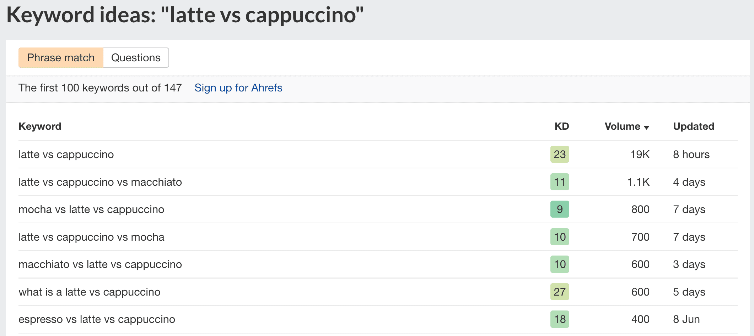The height and width of the screenshot is (336, 754).
Task: Open keyword "latte vs cappuccino" row
Action: point(66,155)
